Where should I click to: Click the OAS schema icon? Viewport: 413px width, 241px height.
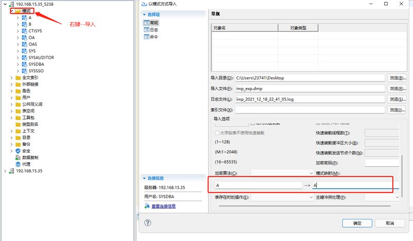coord(24,44)
